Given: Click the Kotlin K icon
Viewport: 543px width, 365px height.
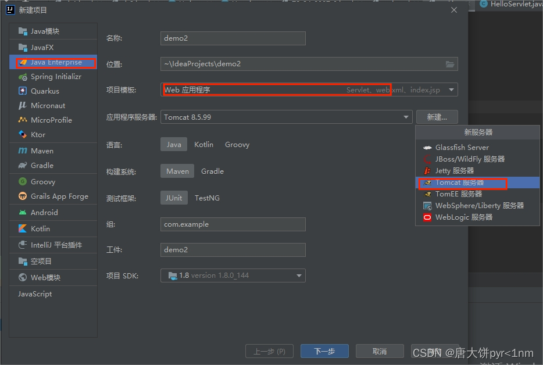Looking at the screenshot, I should click(23, 228).
